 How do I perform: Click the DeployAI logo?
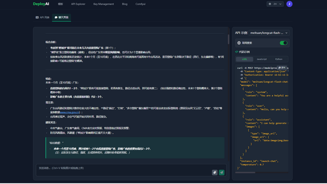pyautogui.click(x=41, y=4)
